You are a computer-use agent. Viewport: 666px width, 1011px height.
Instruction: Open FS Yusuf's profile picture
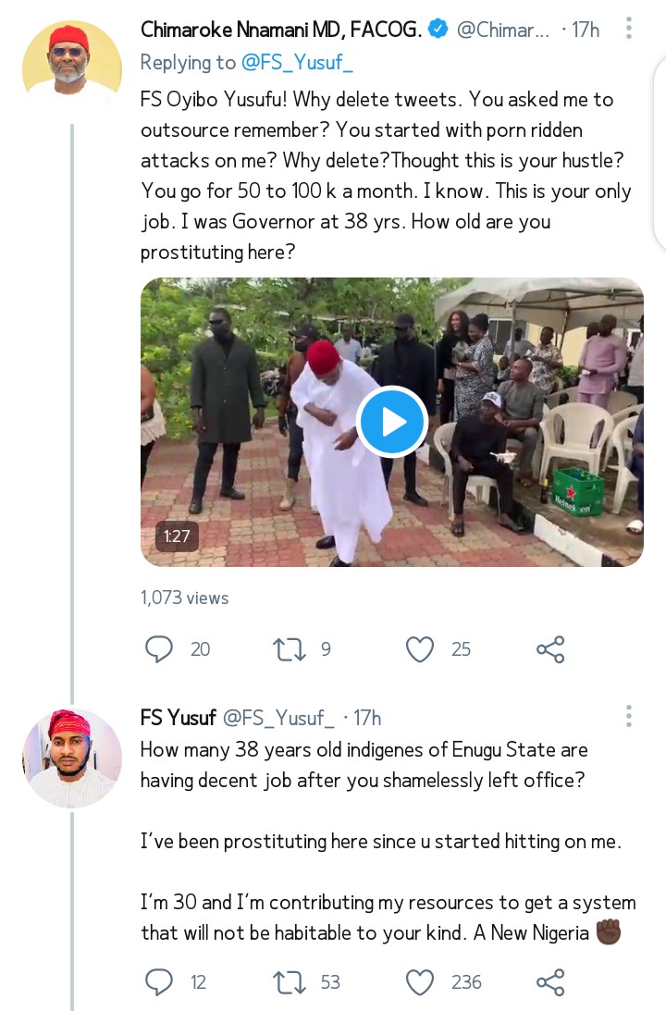pyautogui.click(x=72, y=758)
